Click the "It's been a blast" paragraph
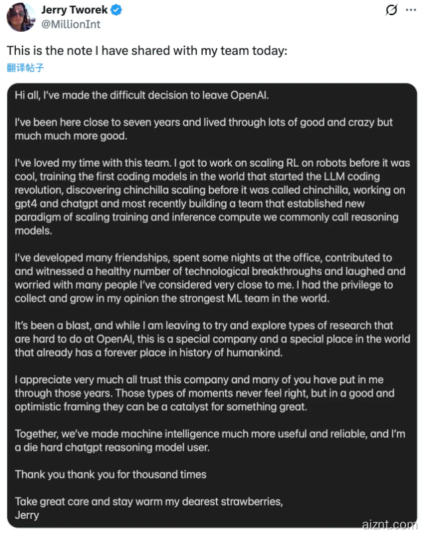 (212, 339)
